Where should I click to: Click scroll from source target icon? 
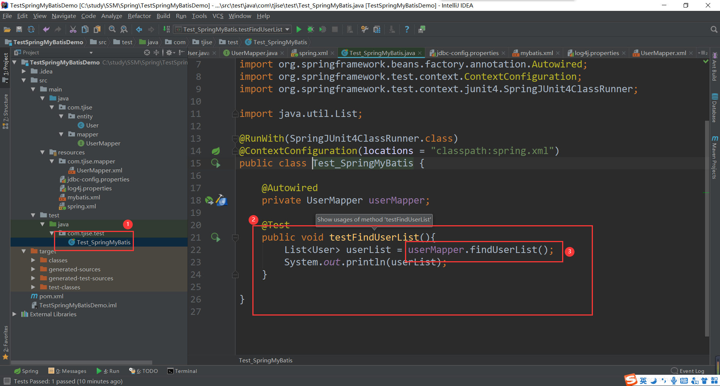click(147, 53)
